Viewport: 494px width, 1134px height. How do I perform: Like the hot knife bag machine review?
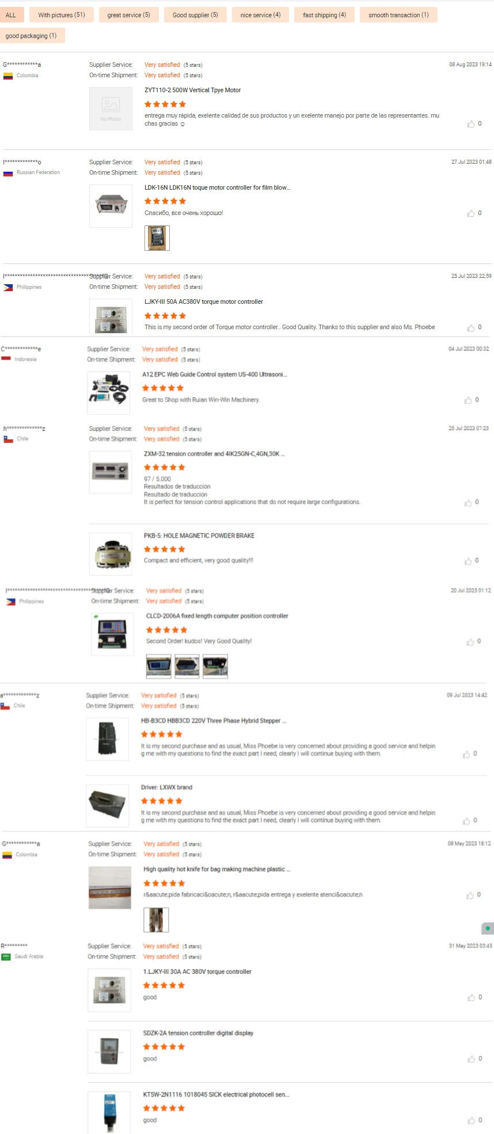[470, 895]
